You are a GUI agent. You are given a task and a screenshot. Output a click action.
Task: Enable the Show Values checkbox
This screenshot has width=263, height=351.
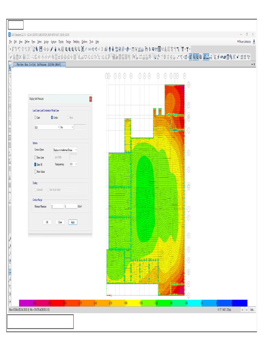(35, 172)
